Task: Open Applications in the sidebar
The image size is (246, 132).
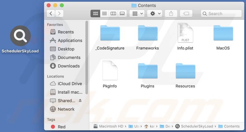Action: pyautogui.click(x=66, y=40)
